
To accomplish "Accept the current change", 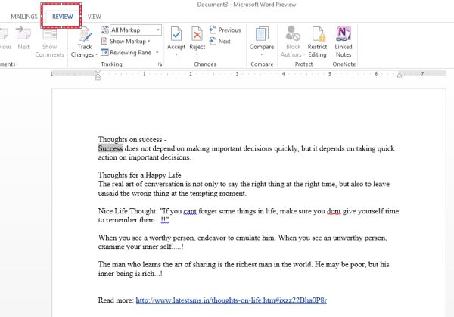I will [x=176, y=38].
